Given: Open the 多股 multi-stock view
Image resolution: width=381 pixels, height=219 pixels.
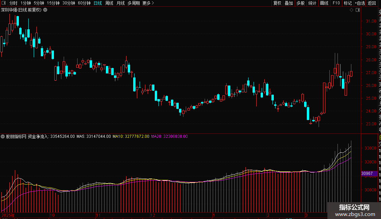Looking at the screenshot, I should pyautogui.click(x=300, y=3).
